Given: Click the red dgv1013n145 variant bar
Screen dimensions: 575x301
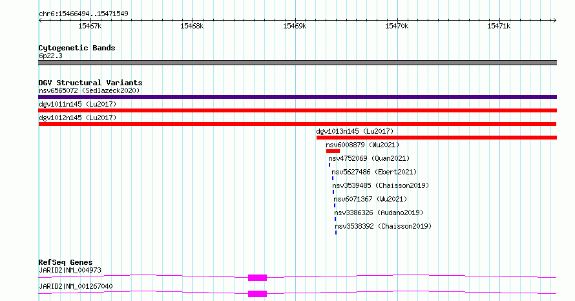Looking at the screenshot, I should coord(436,138).
